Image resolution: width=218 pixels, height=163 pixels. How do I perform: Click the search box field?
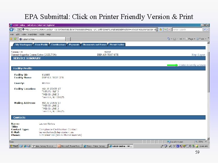[187, 29]
